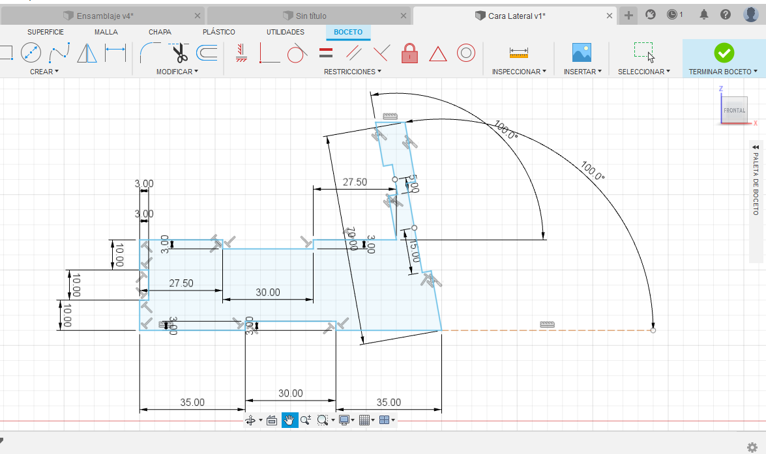
Task: Select the Fillet tool in Modificar
Action: (151, 53)
